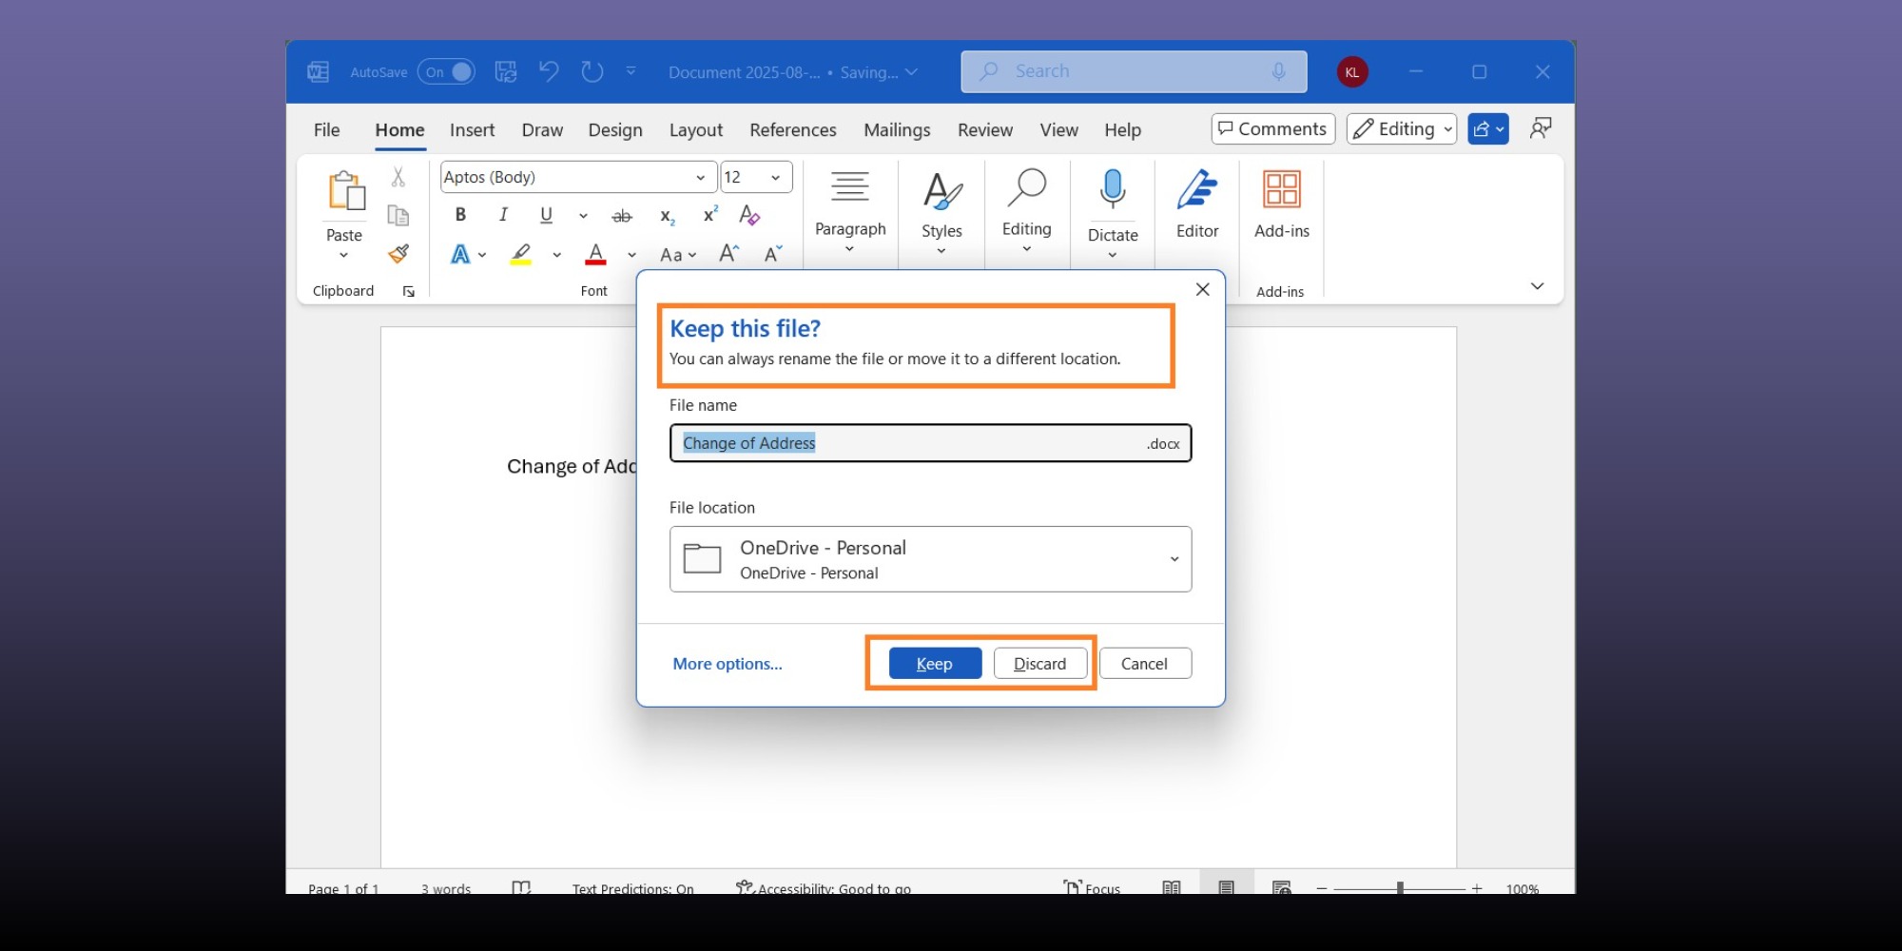The height and width of the screenshot is (951, 1902).
Task: Click the Format Painter brush icon
Action: pyautogui.click(x=398, y=254)
